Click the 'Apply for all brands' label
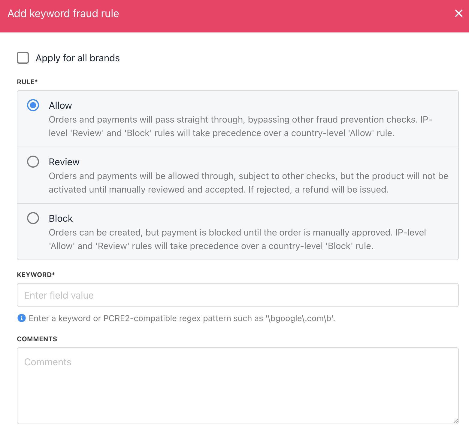The height and width of the screenshot is (444, 469). coord(78,58)
